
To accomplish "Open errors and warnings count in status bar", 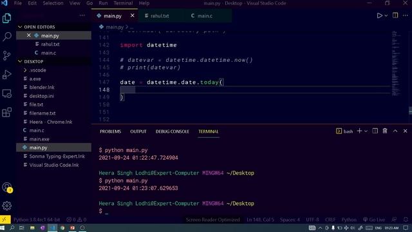I will pyautogui.click(x=77, y=220).
